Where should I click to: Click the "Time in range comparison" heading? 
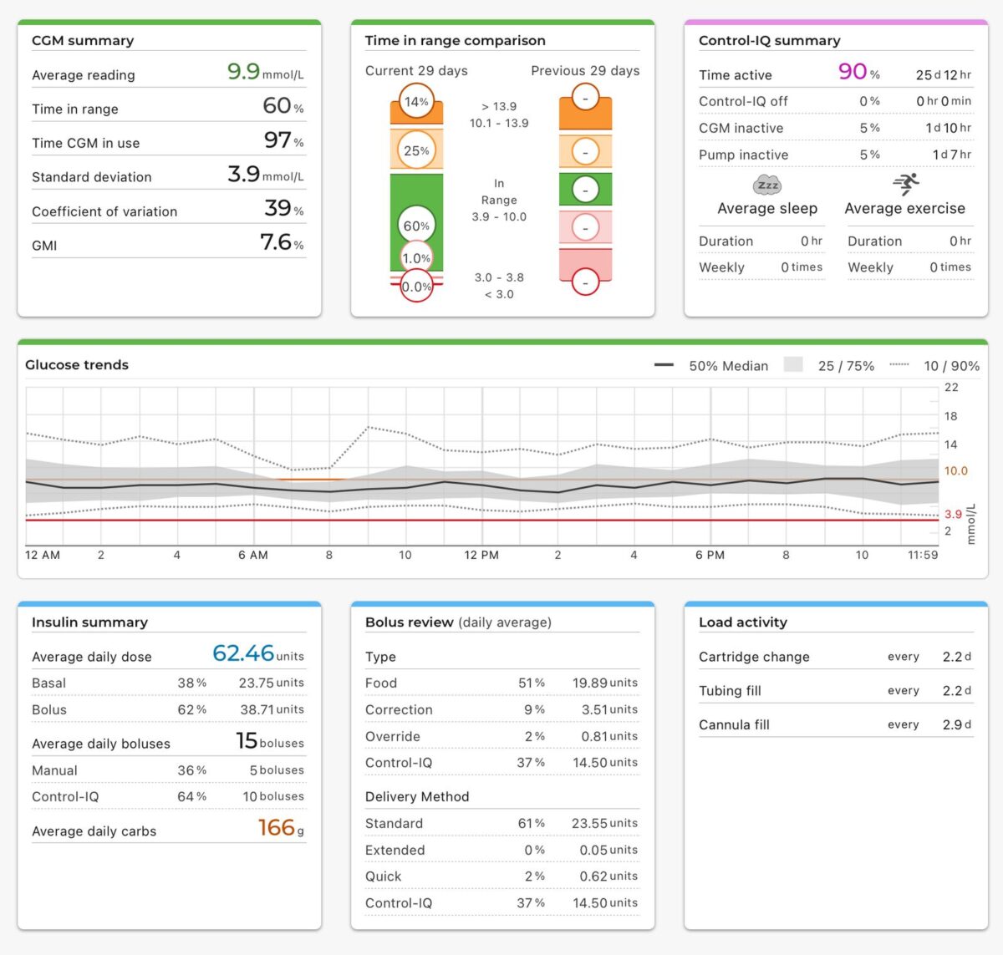click(455, 40)
